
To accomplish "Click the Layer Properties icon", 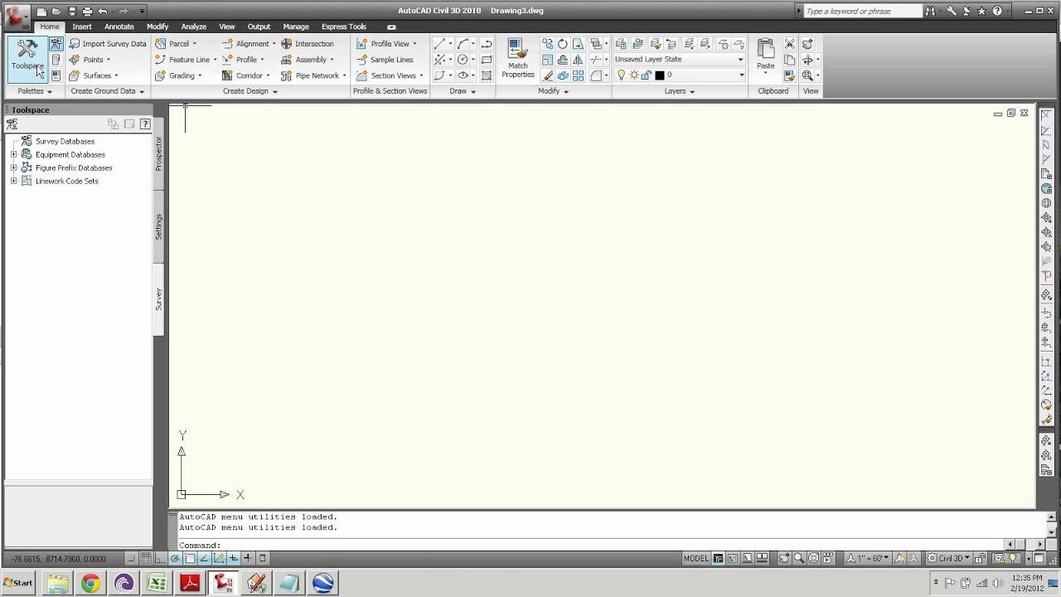I will [621, 44].
